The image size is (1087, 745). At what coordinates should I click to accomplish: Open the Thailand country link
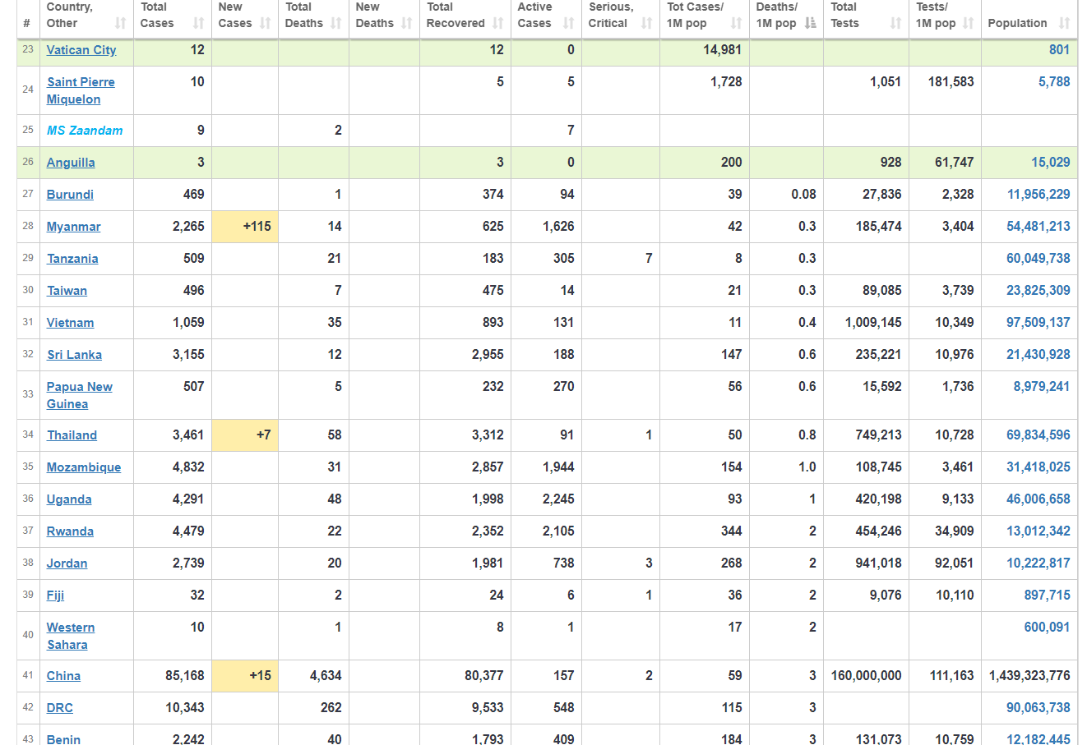[x=72, y=435]
